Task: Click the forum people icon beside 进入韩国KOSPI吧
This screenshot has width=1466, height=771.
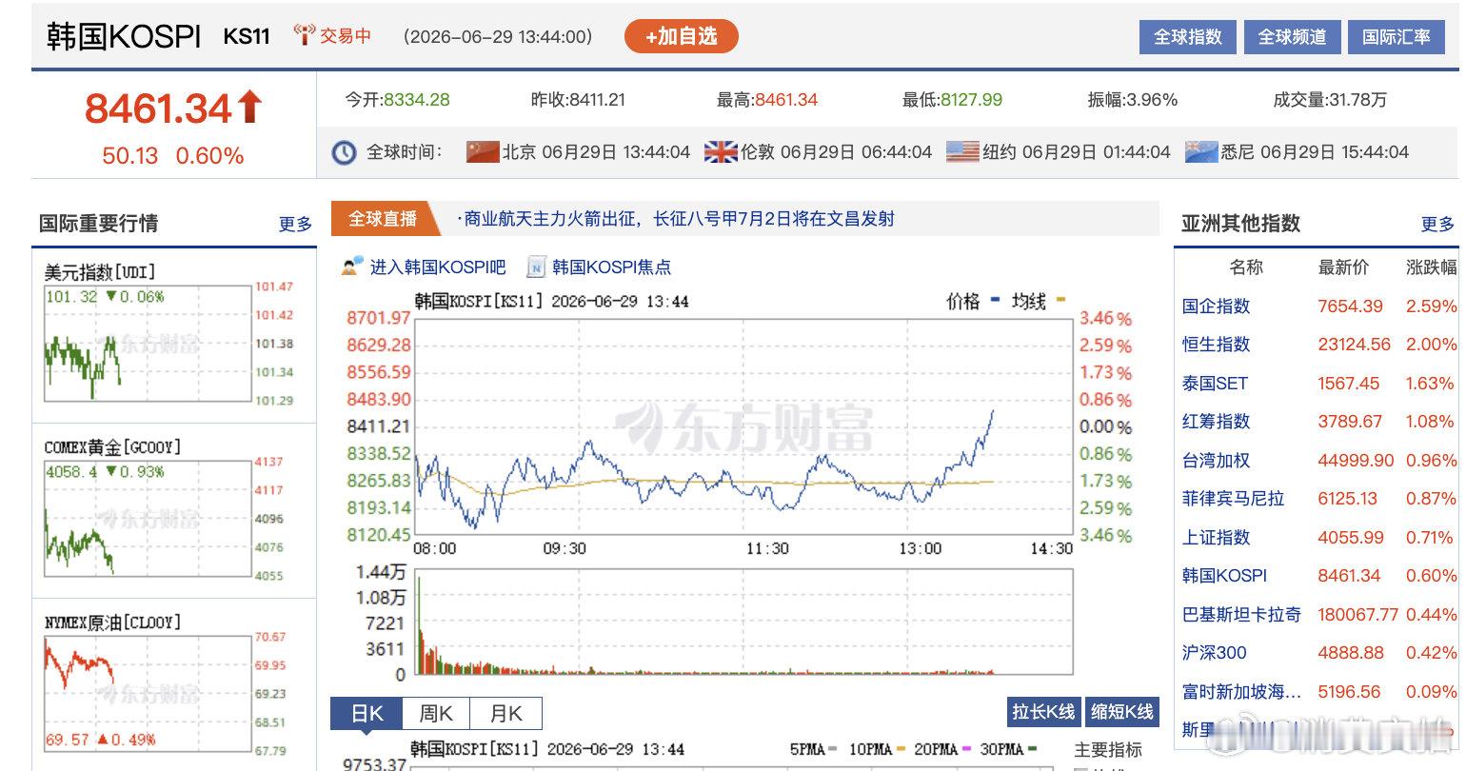Action: tap(352, 266)
